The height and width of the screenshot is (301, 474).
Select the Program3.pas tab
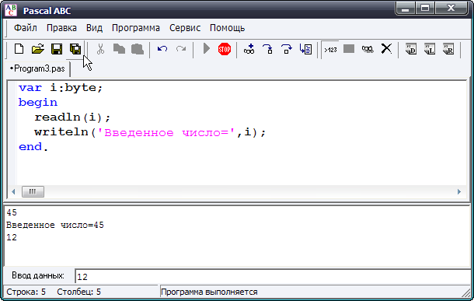click(x=38, y=68)
